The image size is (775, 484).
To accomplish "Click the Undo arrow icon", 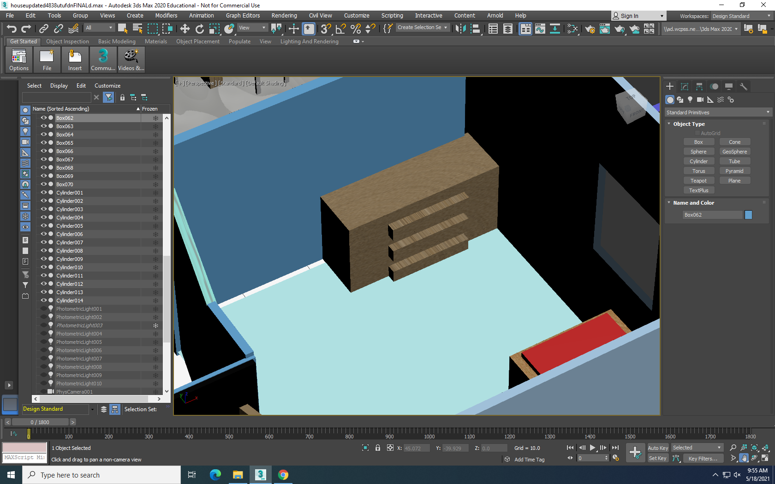I will tap(12, 29).
